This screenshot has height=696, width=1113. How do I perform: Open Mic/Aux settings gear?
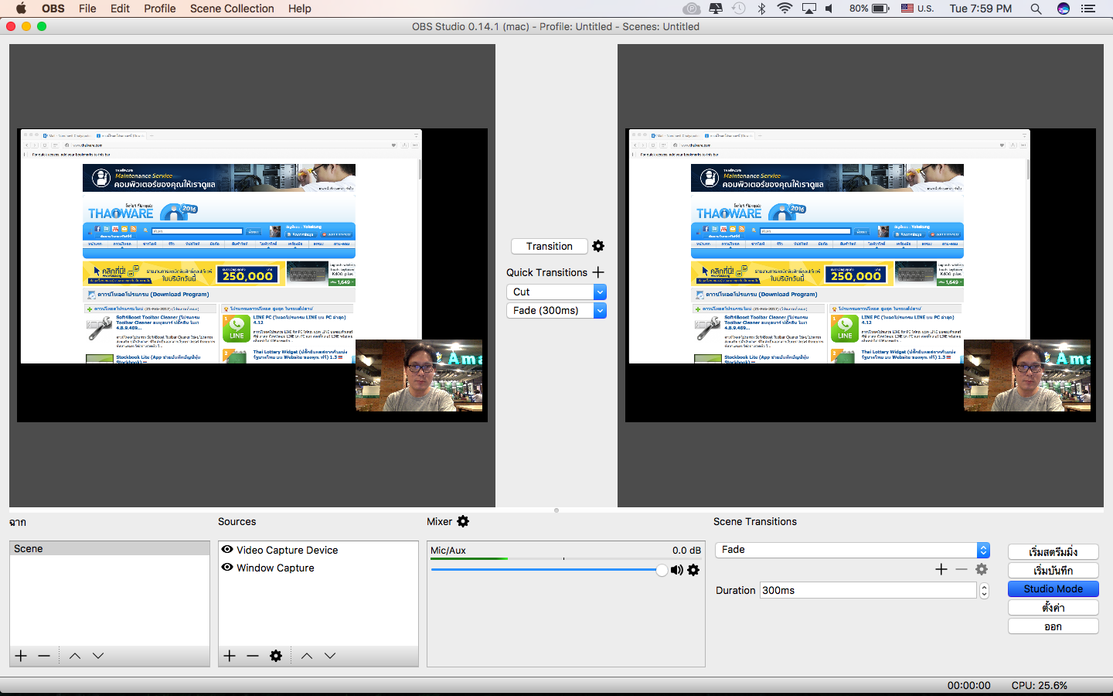pos(693,570)
